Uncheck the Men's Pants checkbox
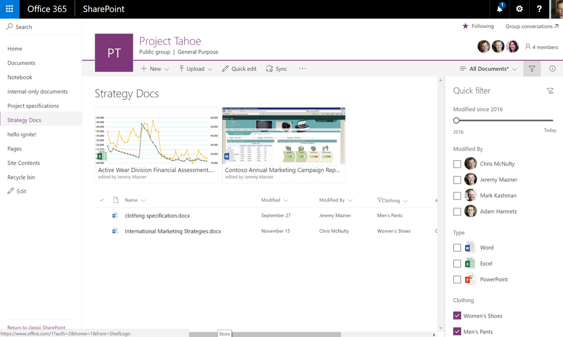Screen dimensions: 563x337 click(456, 331)
